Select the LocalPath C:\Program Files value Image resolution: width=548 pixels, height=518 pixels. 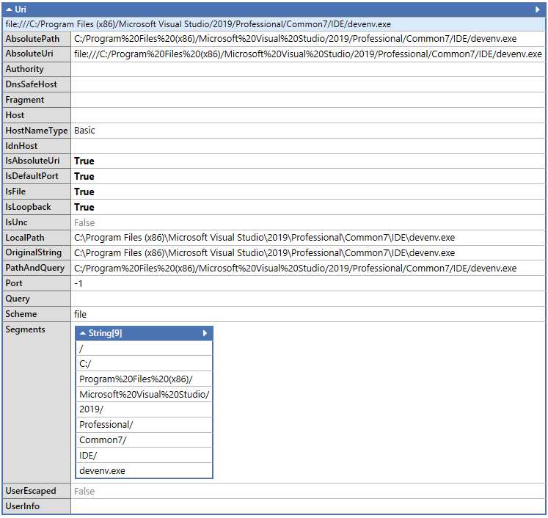tap(265, 238)
